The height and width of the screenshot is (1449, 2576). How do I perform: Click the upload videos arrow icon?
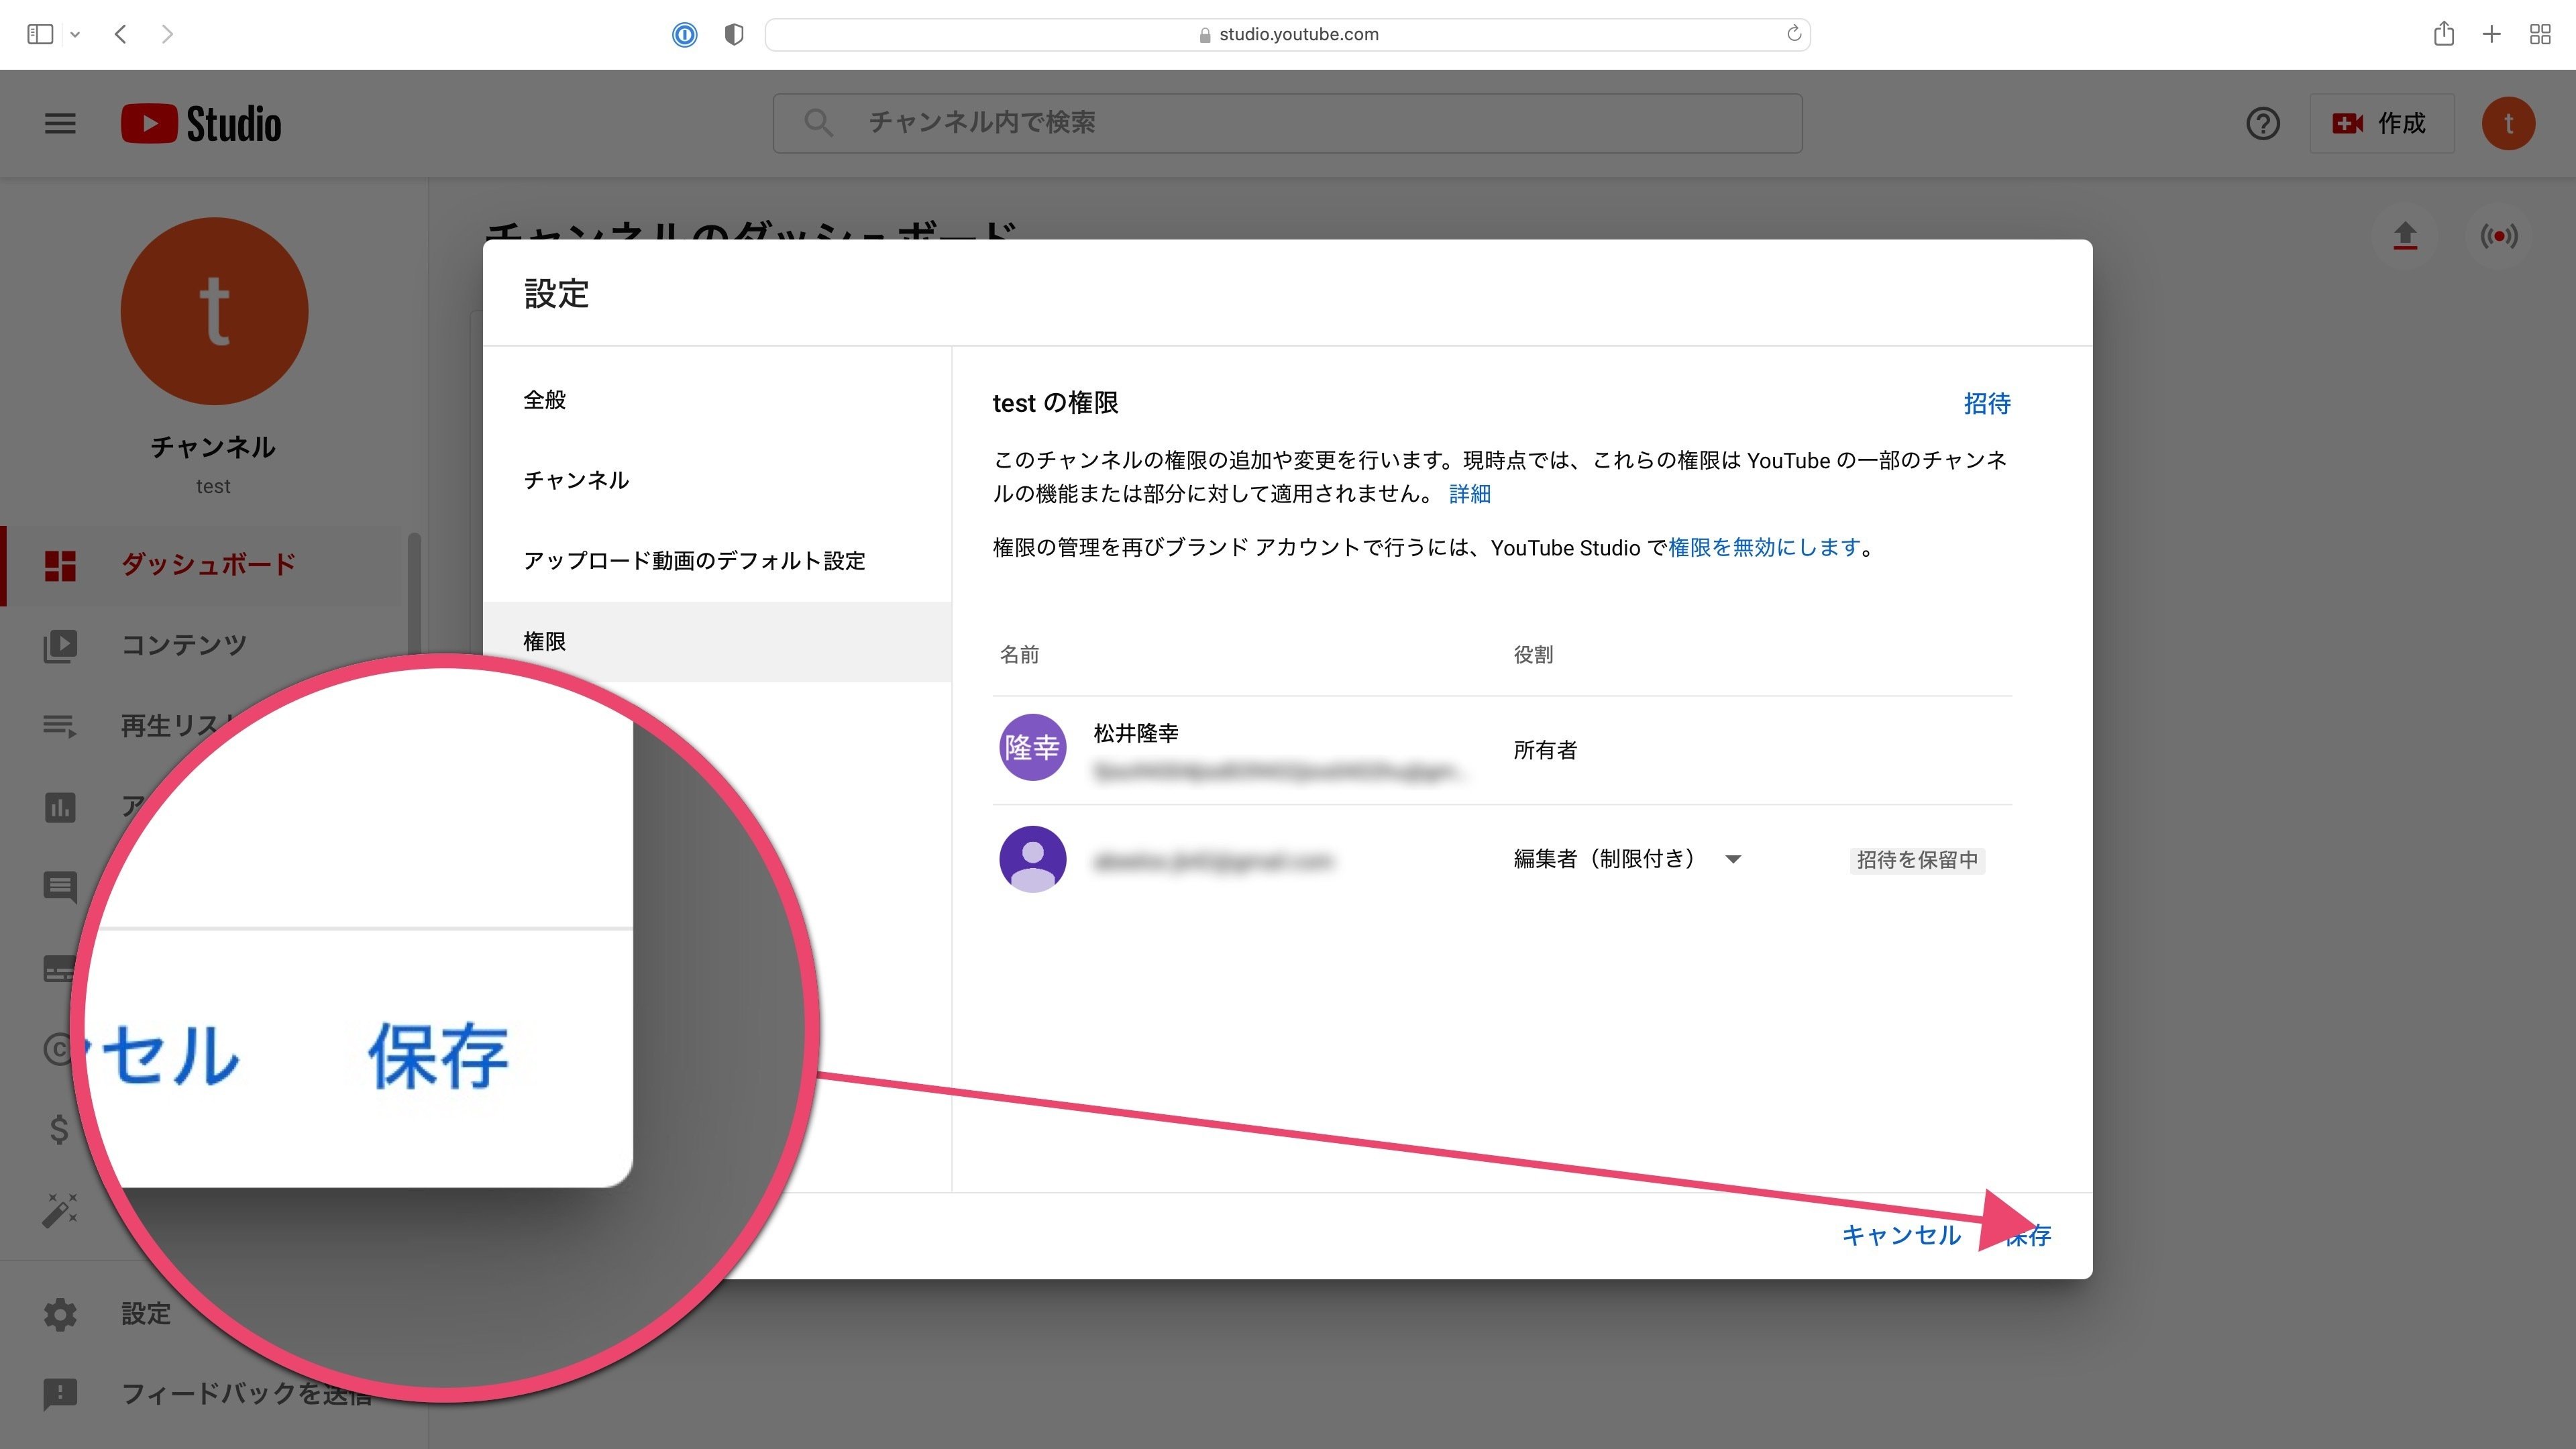2405,236
